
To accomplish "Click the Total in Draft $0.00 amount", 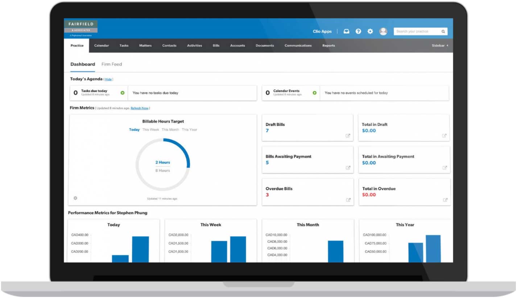I will (369, 131).
